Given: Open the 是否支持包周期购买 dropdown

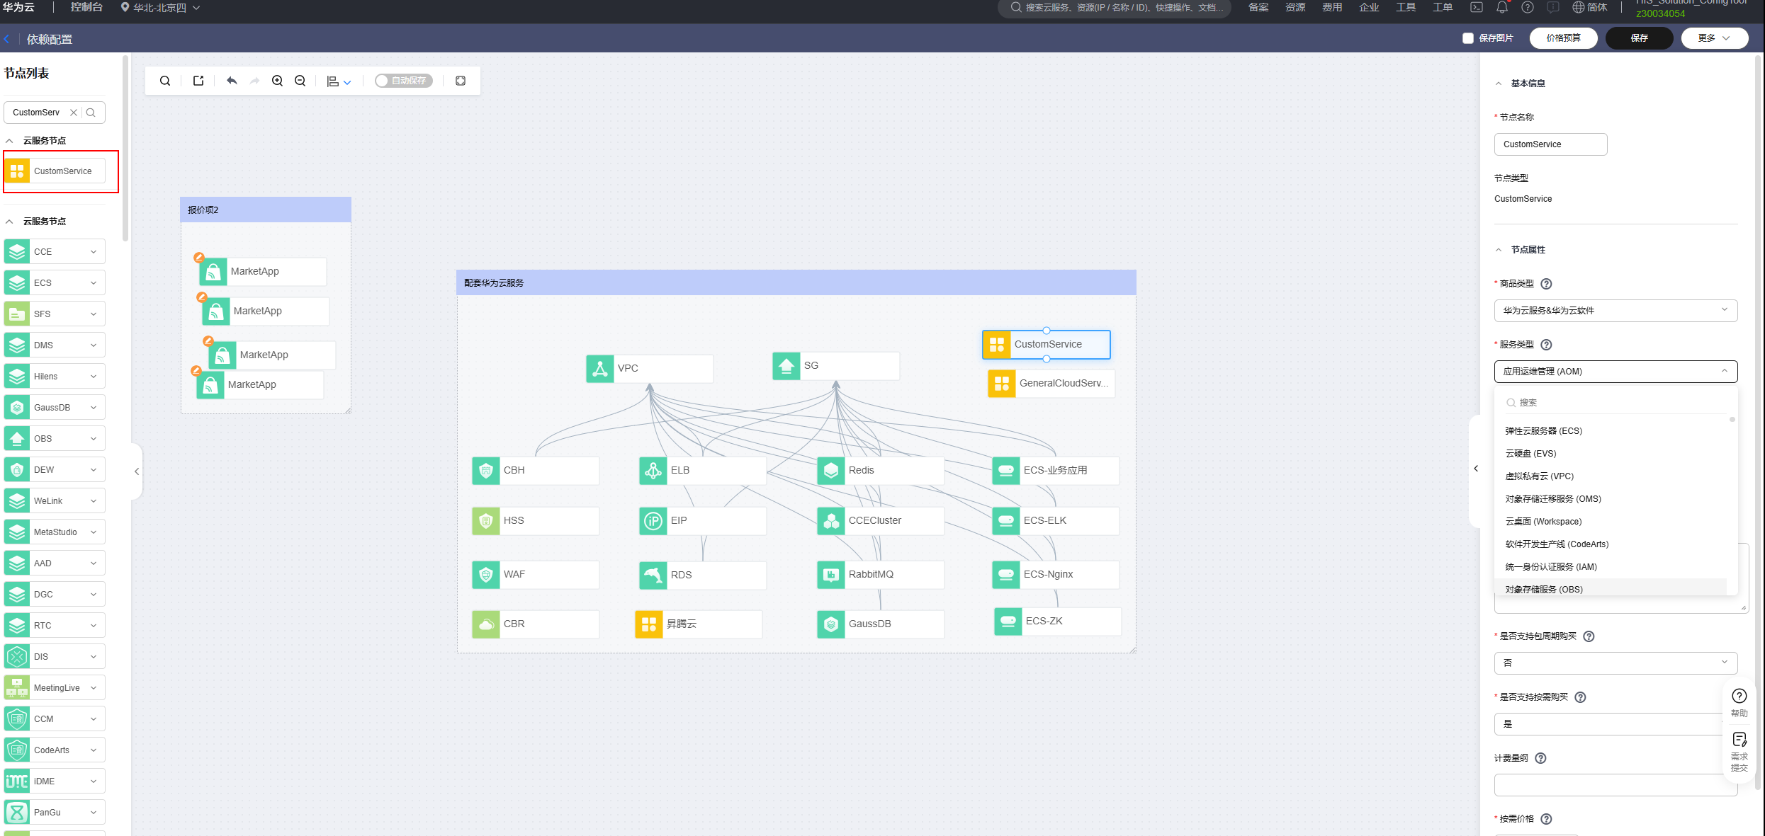Looking at the screenshot, I should (1615, 663).
